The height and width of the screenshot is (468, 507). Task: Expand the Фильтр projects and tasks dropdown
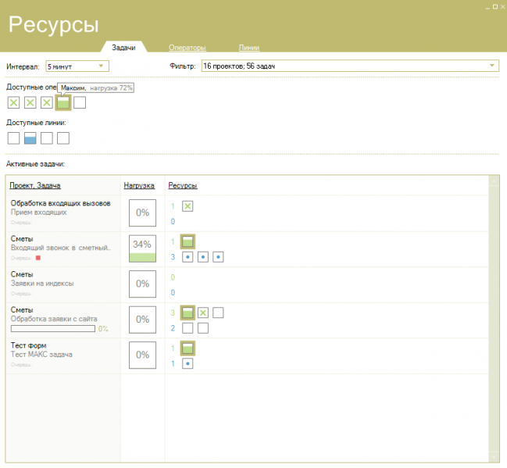(x=350, y=66)
